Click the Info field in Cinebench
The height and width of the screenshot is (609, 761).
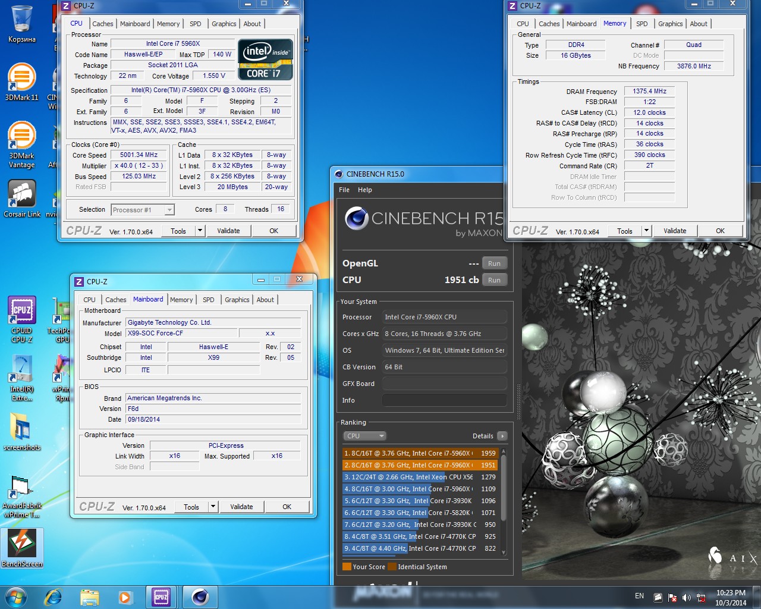coord(445,400)
